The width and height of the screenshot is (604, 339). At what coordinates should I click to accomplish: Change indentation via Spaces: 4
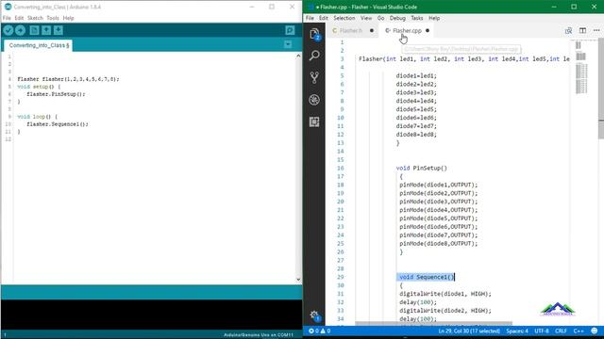(517, 331)
